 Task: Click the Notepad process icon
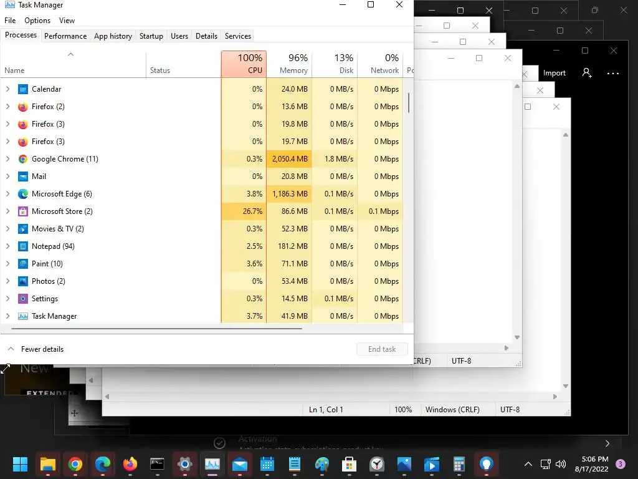pos(23,246)
